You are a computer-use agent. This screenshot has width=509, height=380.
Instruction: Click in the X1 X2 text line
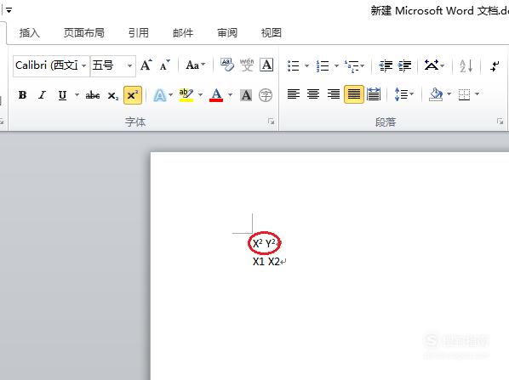[x=266, y=261]
